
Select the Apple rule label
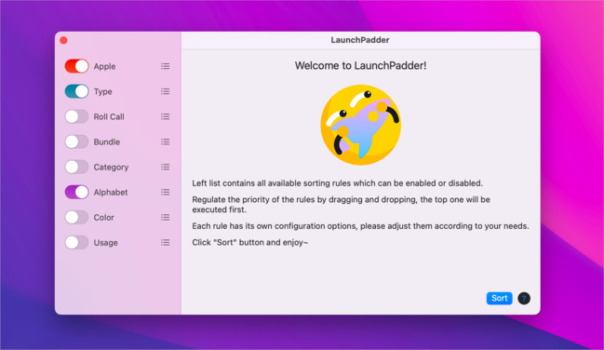point(104,66)
